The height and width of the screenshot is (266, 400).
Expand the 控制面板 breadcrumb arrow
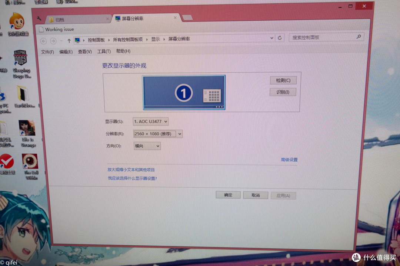tap(109, 40)
